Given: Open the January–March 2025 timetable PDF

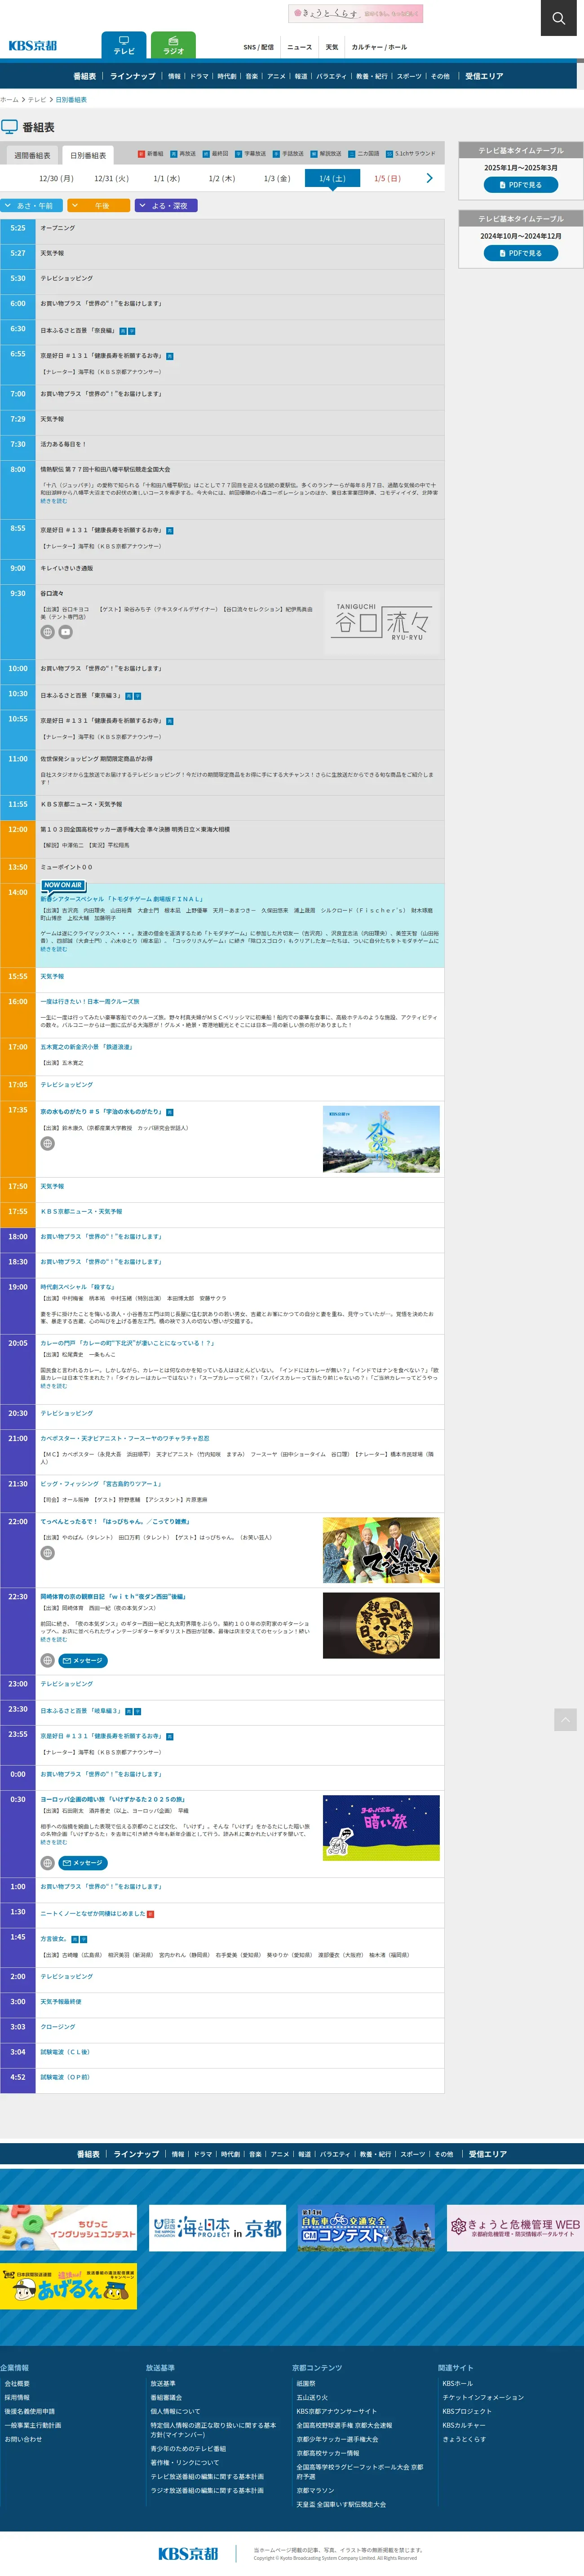Looking at the screenshot, I should coord(521,185).
